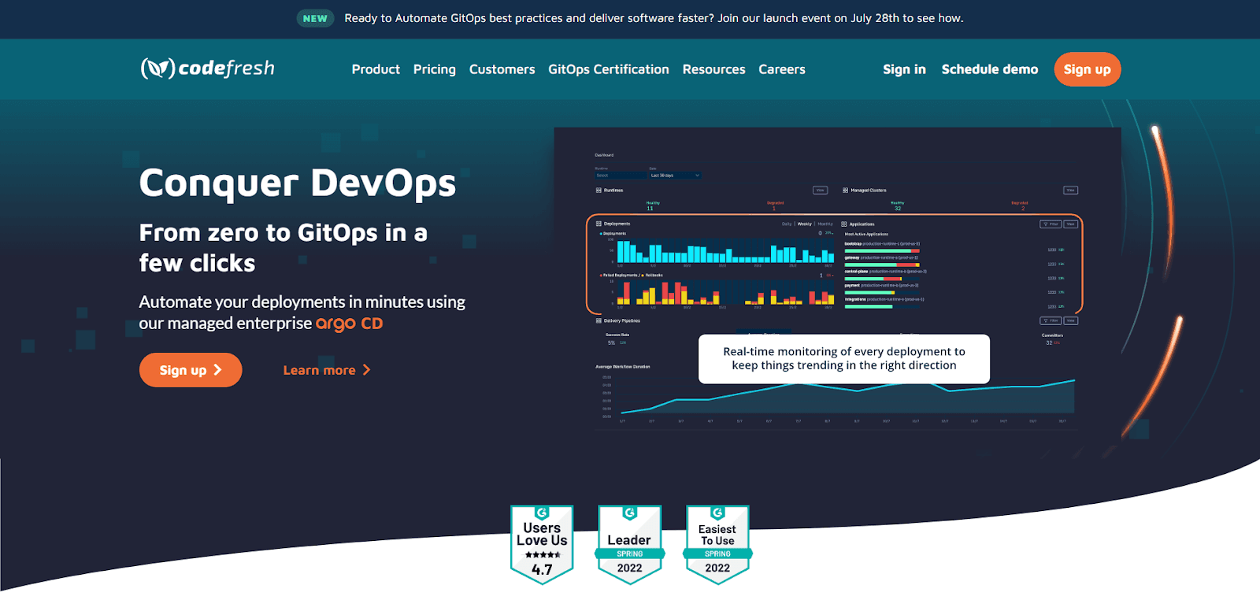Click the Codefresh logo in the header
Viewport: 1260px width, 596px height.
point(208,68)
